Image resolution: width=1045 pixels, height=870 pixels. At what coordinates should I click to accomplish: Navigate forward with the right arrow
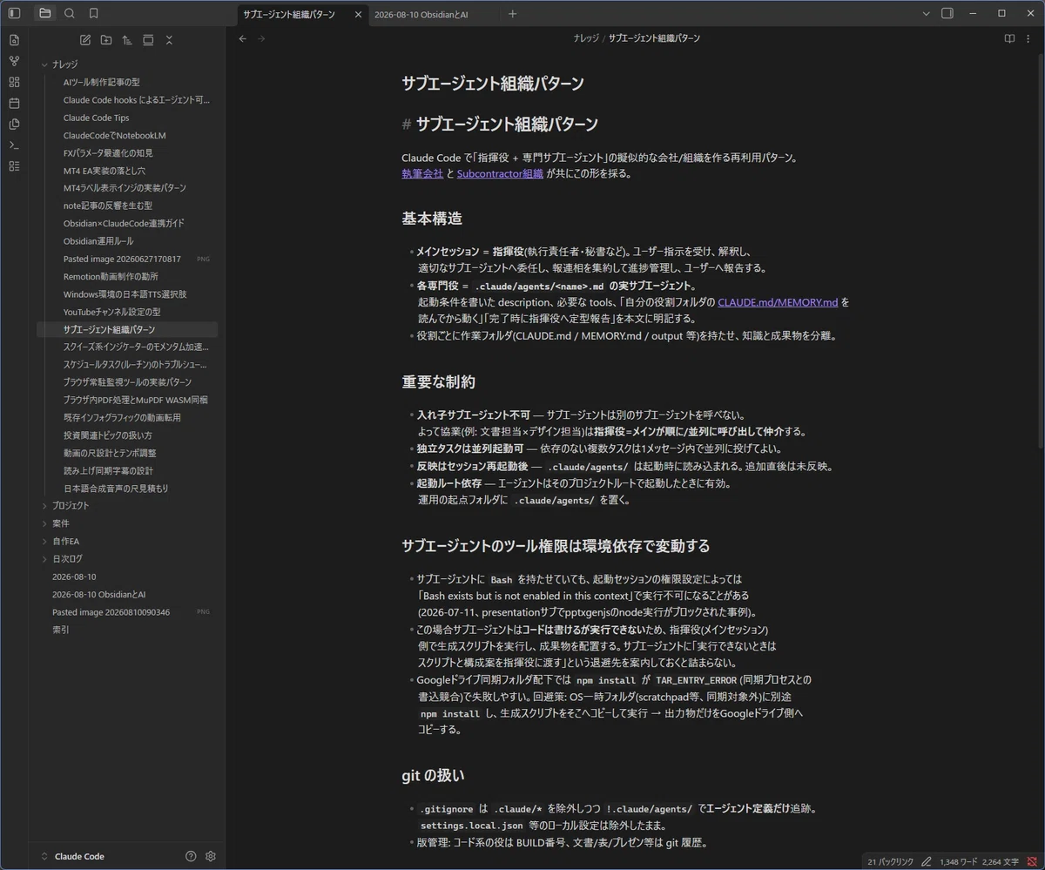261,38
